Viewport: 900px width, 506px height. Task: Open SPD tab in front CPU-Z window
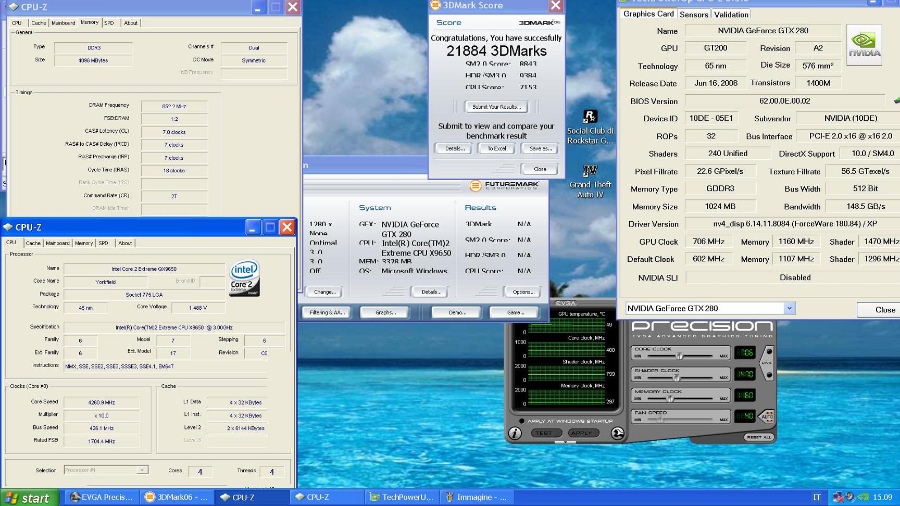103,243
